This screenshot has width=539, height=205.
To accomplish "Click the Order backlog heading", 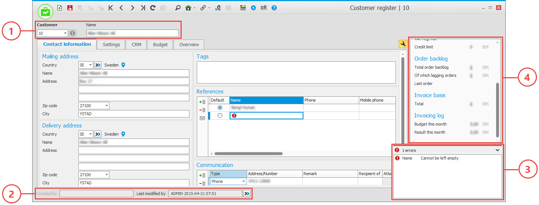I will point(431,59).
